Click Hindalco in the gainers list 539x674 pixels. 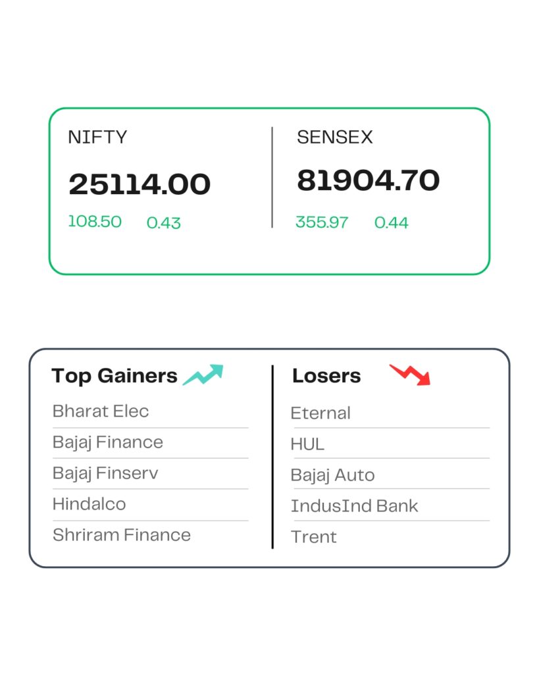coord(90,504)
